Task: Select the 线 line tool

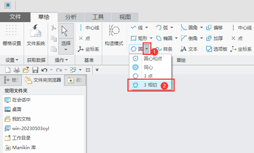Action: click(137, 27)
